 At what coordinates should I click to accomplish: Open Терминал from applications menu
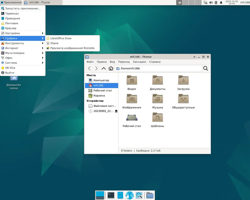click(x=22, y=14)
